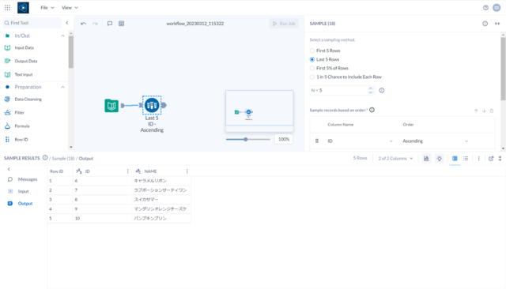Open the File menu
Viewport: 506px width, 289px height.
point(47,8)
